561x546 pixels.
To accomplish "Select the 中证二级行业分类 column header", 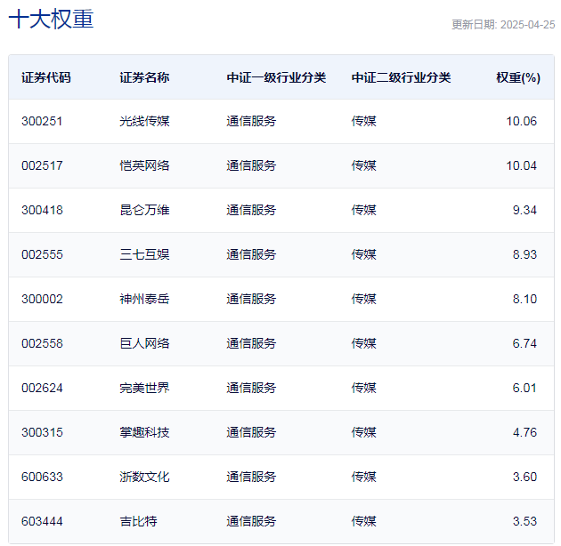I will coord(401,77).
